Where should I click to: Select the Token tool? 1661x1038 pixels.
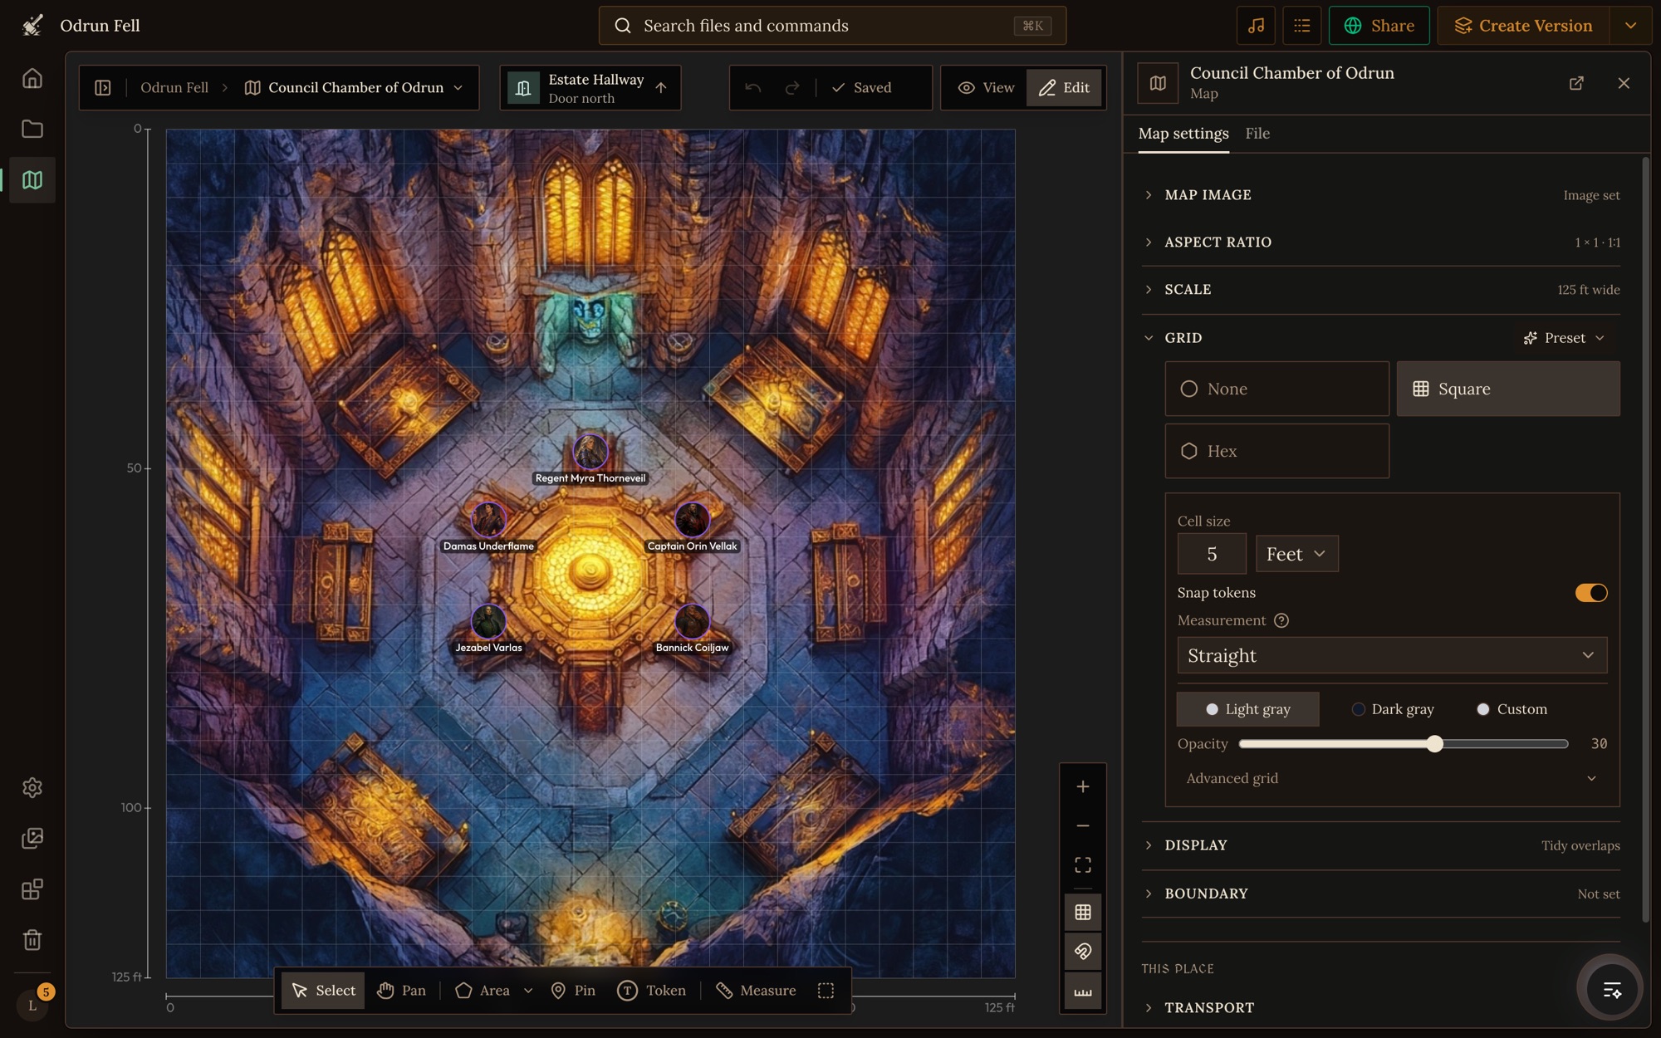(x=652, y=990)
